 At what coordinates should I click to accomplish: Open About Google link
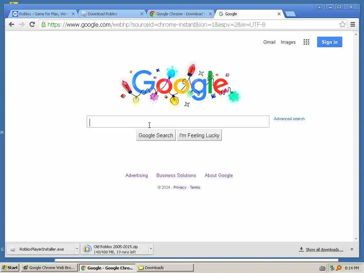(219, 176)
